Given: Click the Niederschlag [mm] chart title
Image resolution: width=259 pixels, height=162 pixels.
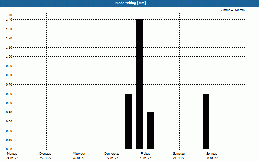Looking at the screenshot, I should point(130,3).
